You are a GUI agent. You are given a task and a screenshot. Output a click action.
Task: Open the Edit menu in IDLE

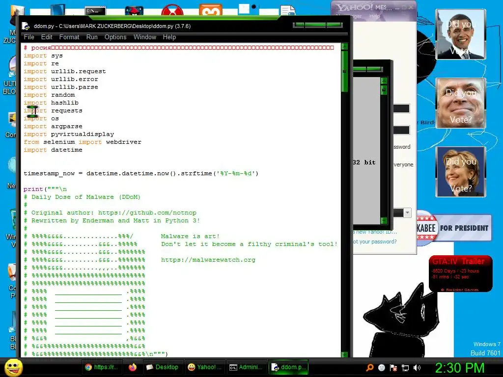click(x=47, y=37)
